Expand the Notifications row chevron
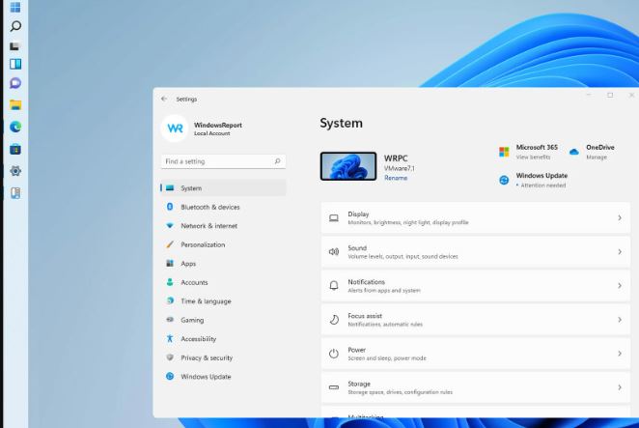This screenshot has height=428, width=639. point(620,286)
